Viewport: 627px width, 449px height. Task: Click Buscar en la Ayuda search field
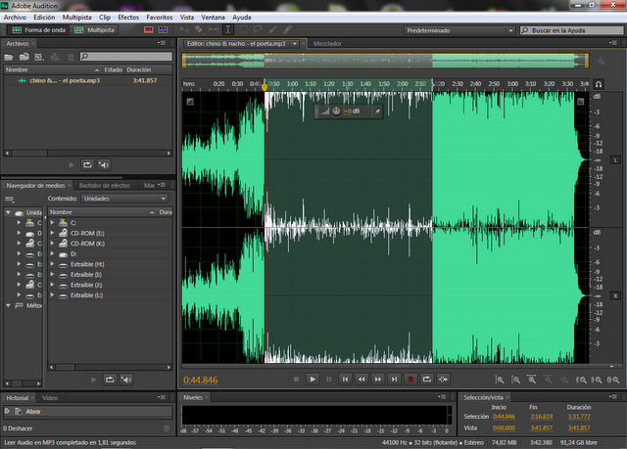tap(571, 30)
